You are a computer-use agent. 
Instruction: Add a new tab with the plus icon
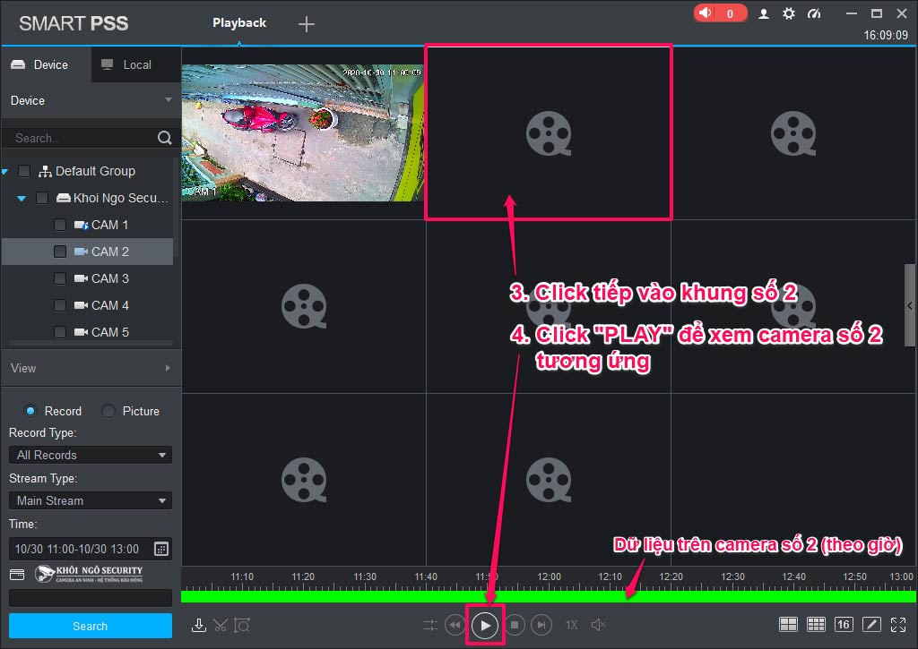307,24
